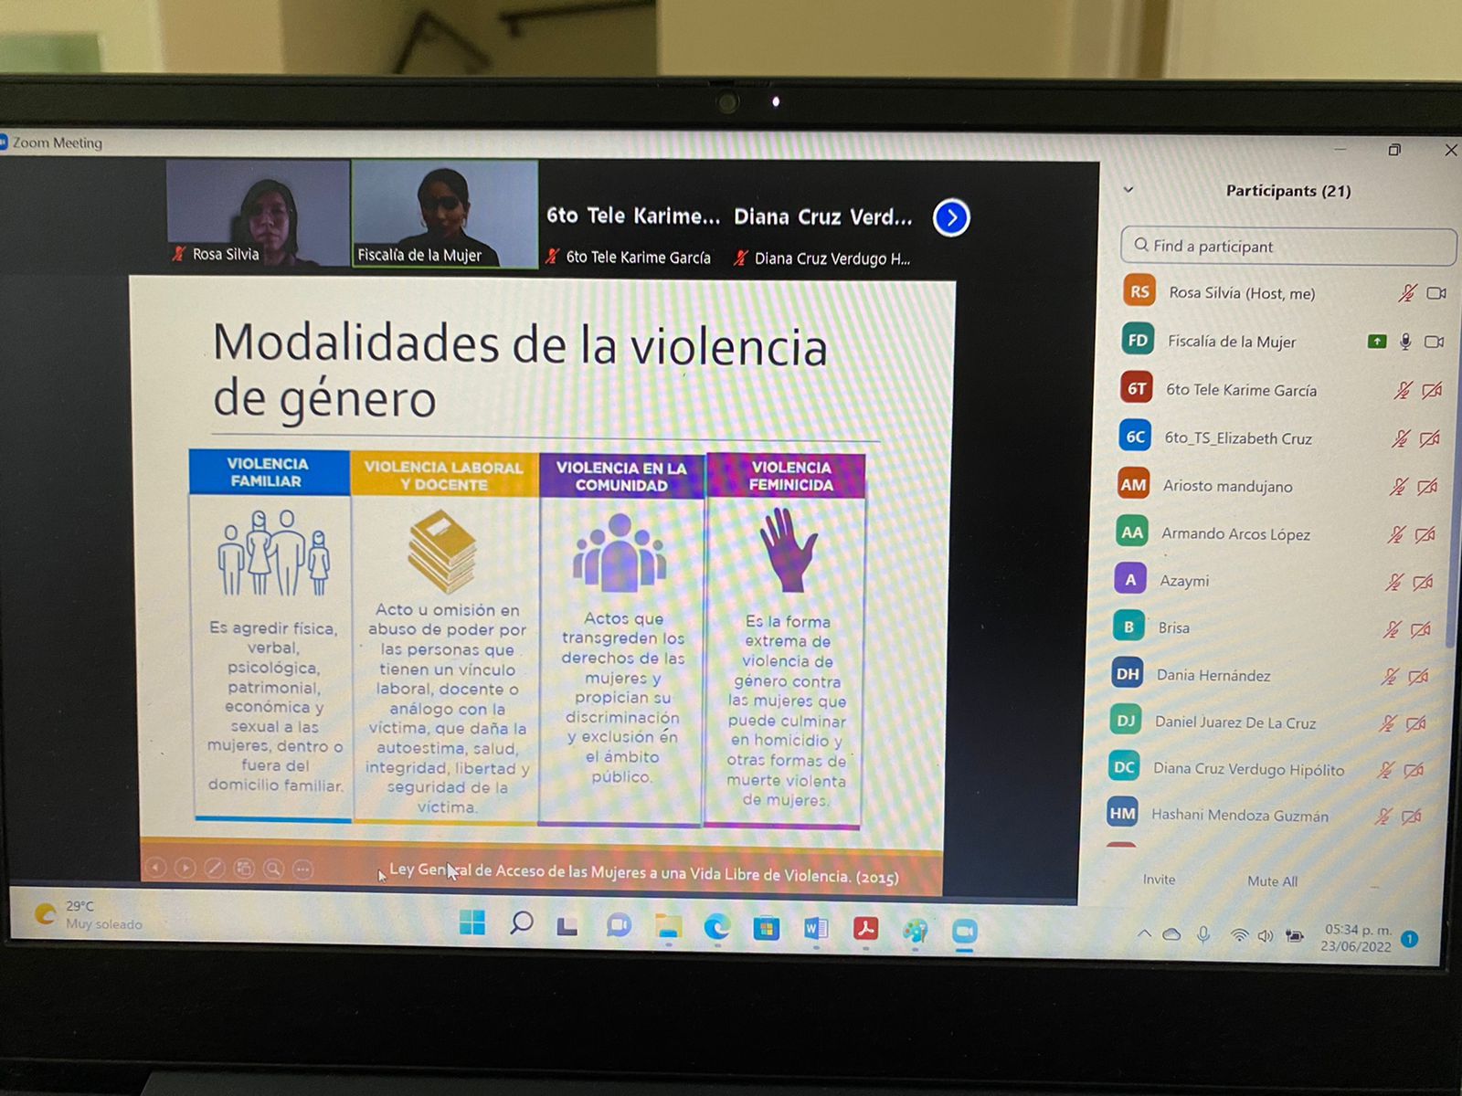Screen dimensions: 1462x1096
Task: Click zoom magnifier in slide controls
Action: pos(273,869)
